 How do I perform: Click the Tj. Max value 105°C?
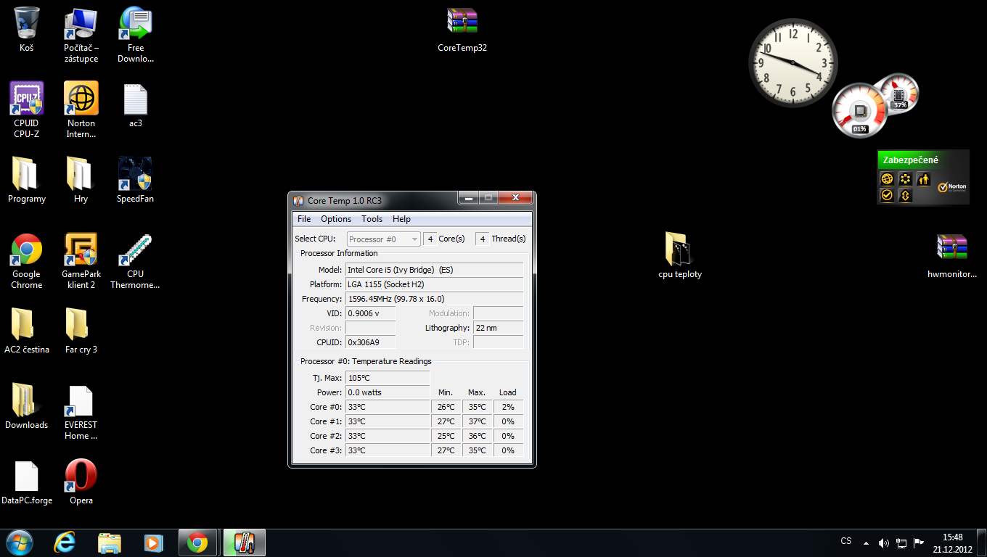(x=388, y=378)
